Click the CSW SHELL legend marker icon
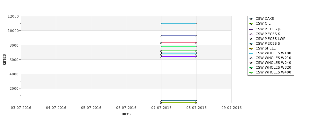 pyautogui.click(x=251, y=49)
